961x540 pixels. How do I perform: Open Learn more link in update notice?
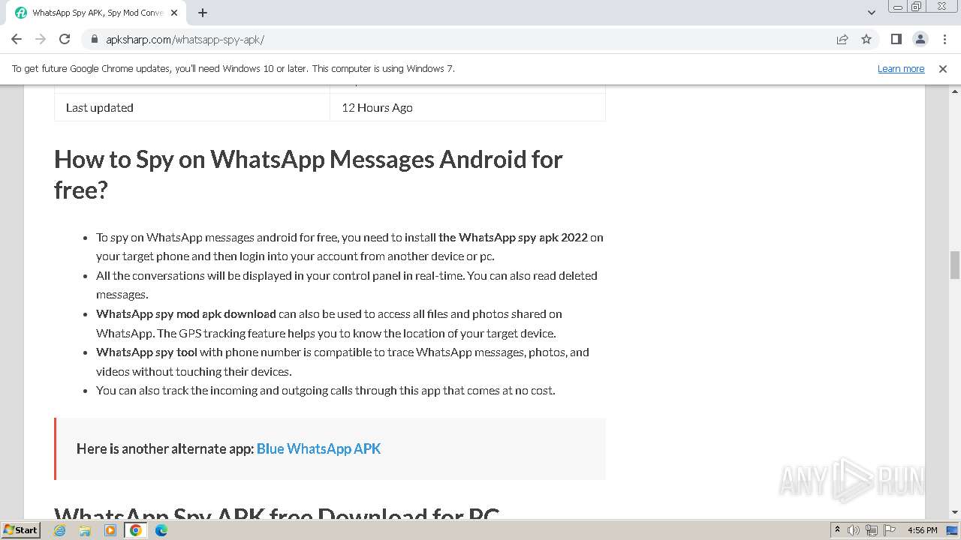901,68
